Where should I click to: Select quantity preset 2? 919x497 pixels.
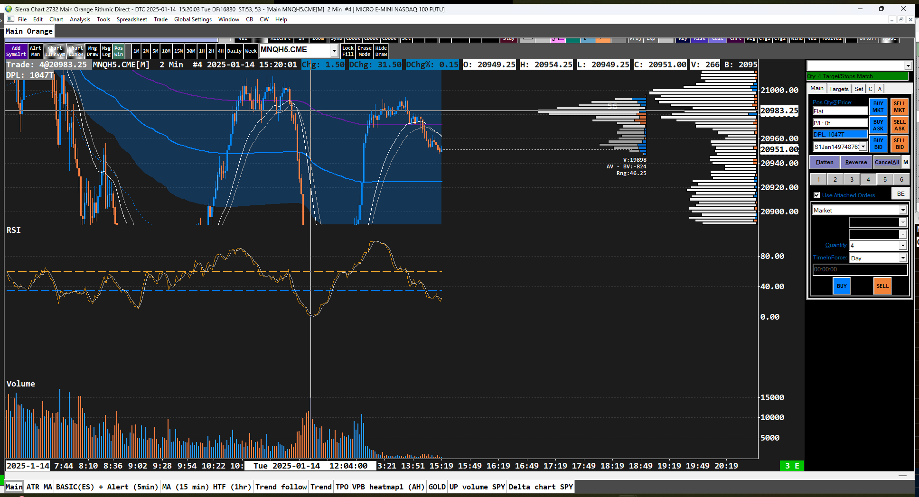click(835, 179)
